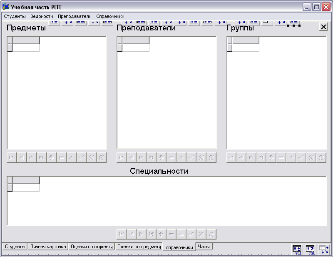Post edit checkmark in Предметы navigator
This screenshot has height=257, width=333.
coord(82,158)
